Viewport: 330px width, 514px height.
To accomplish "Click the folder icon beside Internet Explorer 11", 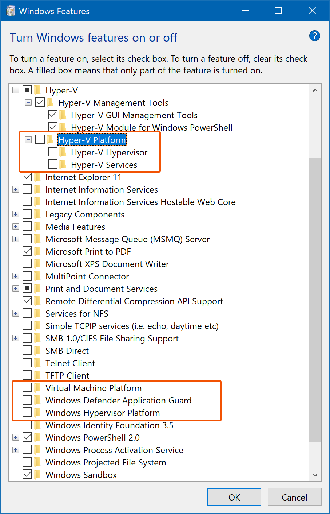I will pos(37,177).
